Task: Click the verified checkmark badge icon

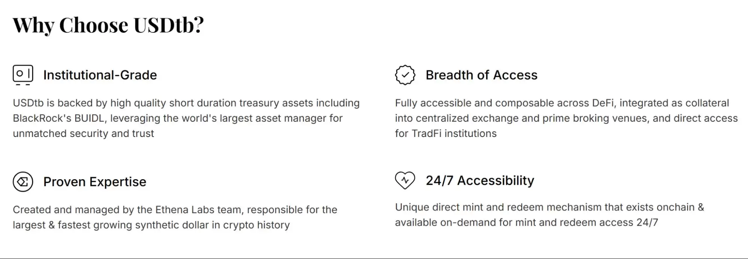Action: (x=405, y=75)
